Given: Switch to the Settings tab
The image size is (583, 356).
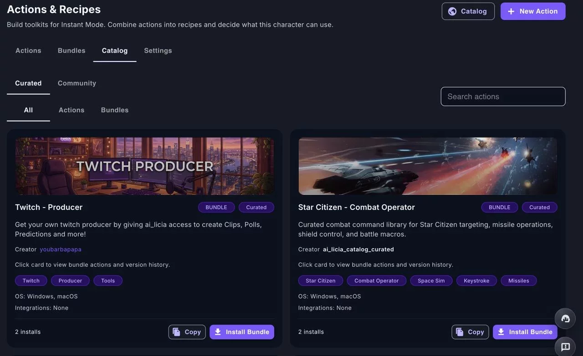Looking at the screenshot, I should 158,51.
